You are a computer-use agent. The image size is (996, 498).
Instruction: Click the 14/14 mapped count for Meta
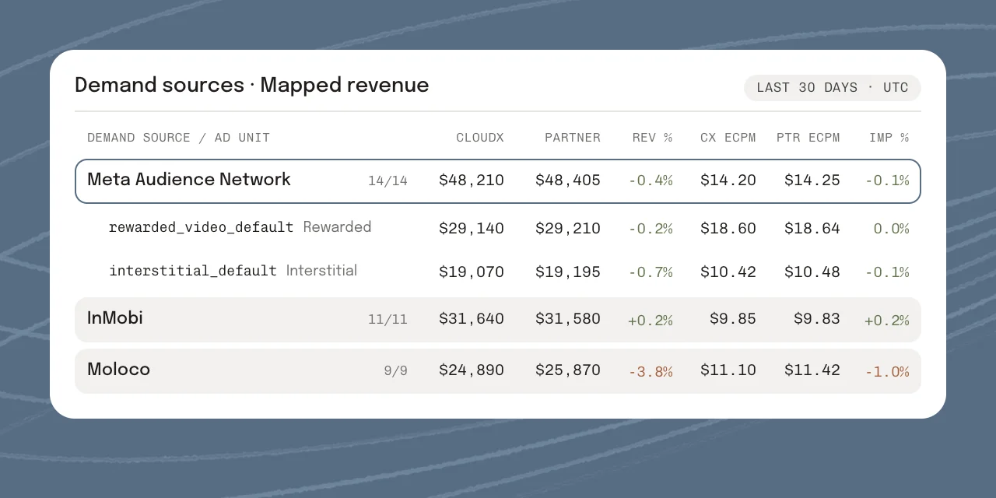coord(388,181)
